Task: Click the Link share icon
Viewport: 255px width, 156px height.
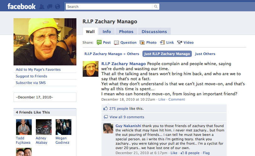Action: tap(162, 42)
